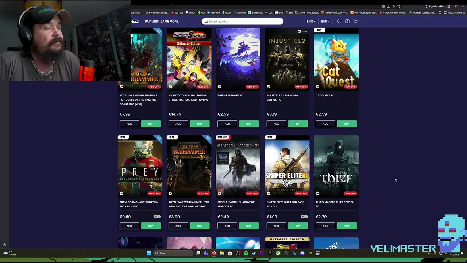Show more bookmarks with the overflow chevron
The height and width of the screenshot is (263, 467).
coord(440,12)
